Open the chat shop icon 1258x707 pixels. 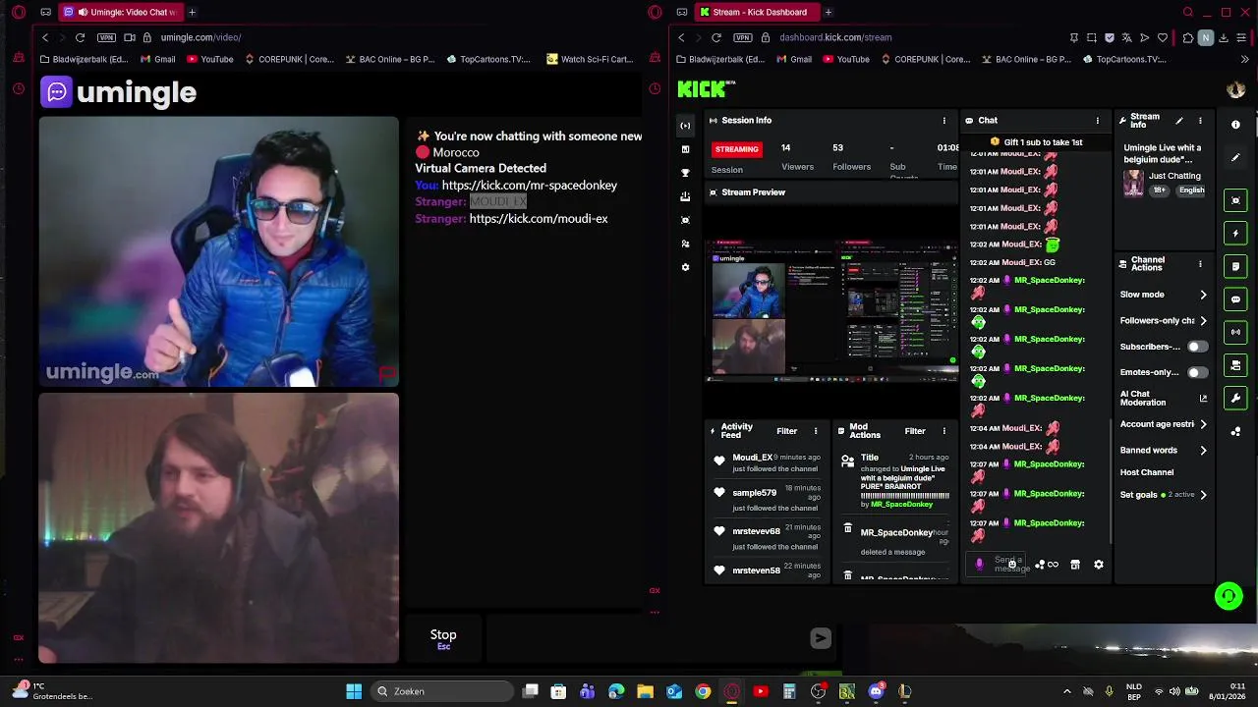tap(1075, 565)
